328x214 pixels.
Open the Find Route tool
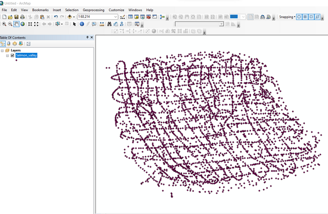[115, 24]
